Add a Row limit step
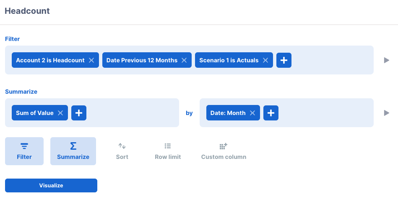This screenshot has width=398, height=202. coord(168,151)
